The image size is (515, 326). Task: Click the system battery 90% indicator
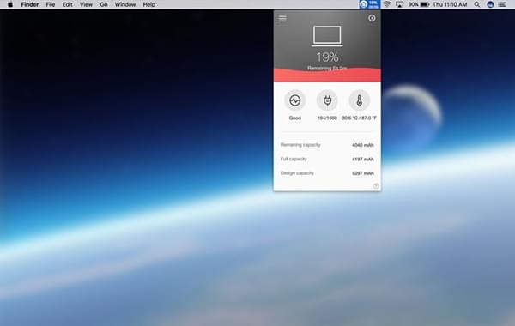click(x=419, y=4)
